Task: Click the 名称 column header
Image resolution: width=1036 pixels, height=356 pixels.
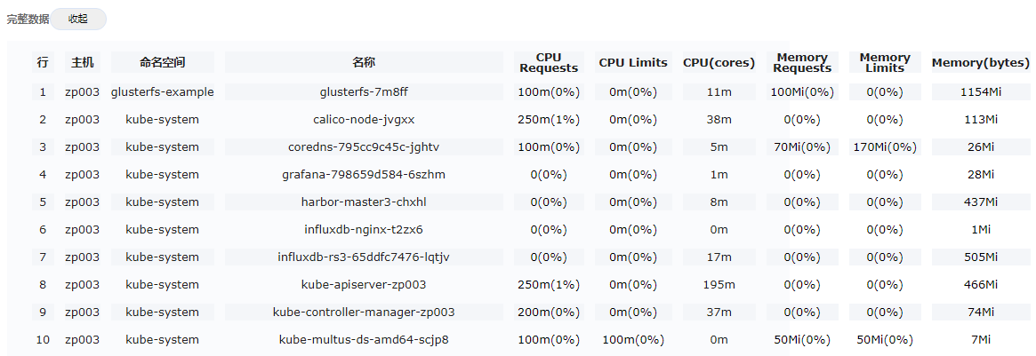Action: tap(364, 62)
